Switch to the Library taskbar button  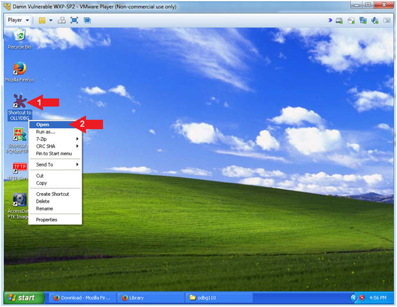pyautogui.click(x=151, y=298)
